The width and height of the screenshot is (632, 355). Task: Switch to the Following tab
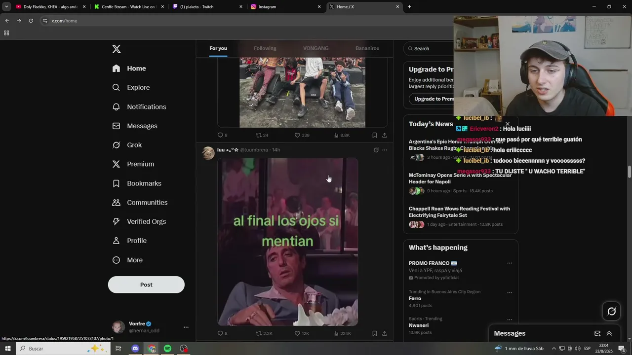[265, 48]
